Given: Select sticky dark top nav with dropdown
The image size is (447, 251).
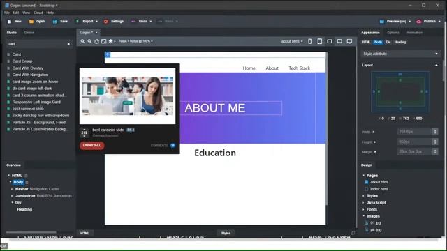Looking at the screenshot, I should 41,116.
